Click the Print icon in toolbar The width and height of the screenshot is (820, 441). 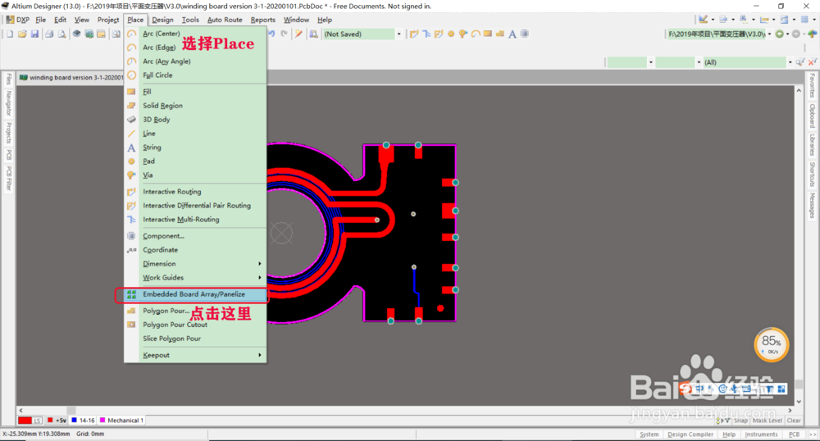49,34
